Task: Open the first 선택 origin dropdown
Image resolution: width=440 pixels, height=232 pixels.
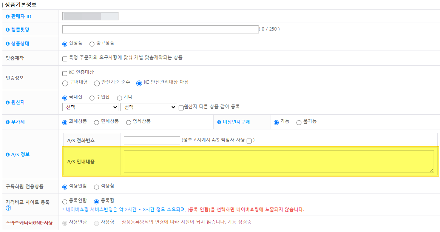Action: click(x=90, y=108)
